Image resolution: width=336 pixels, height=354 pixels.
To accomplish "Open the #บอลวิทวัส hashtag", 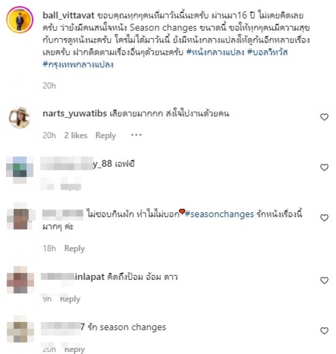I will [x=268, y=52].
